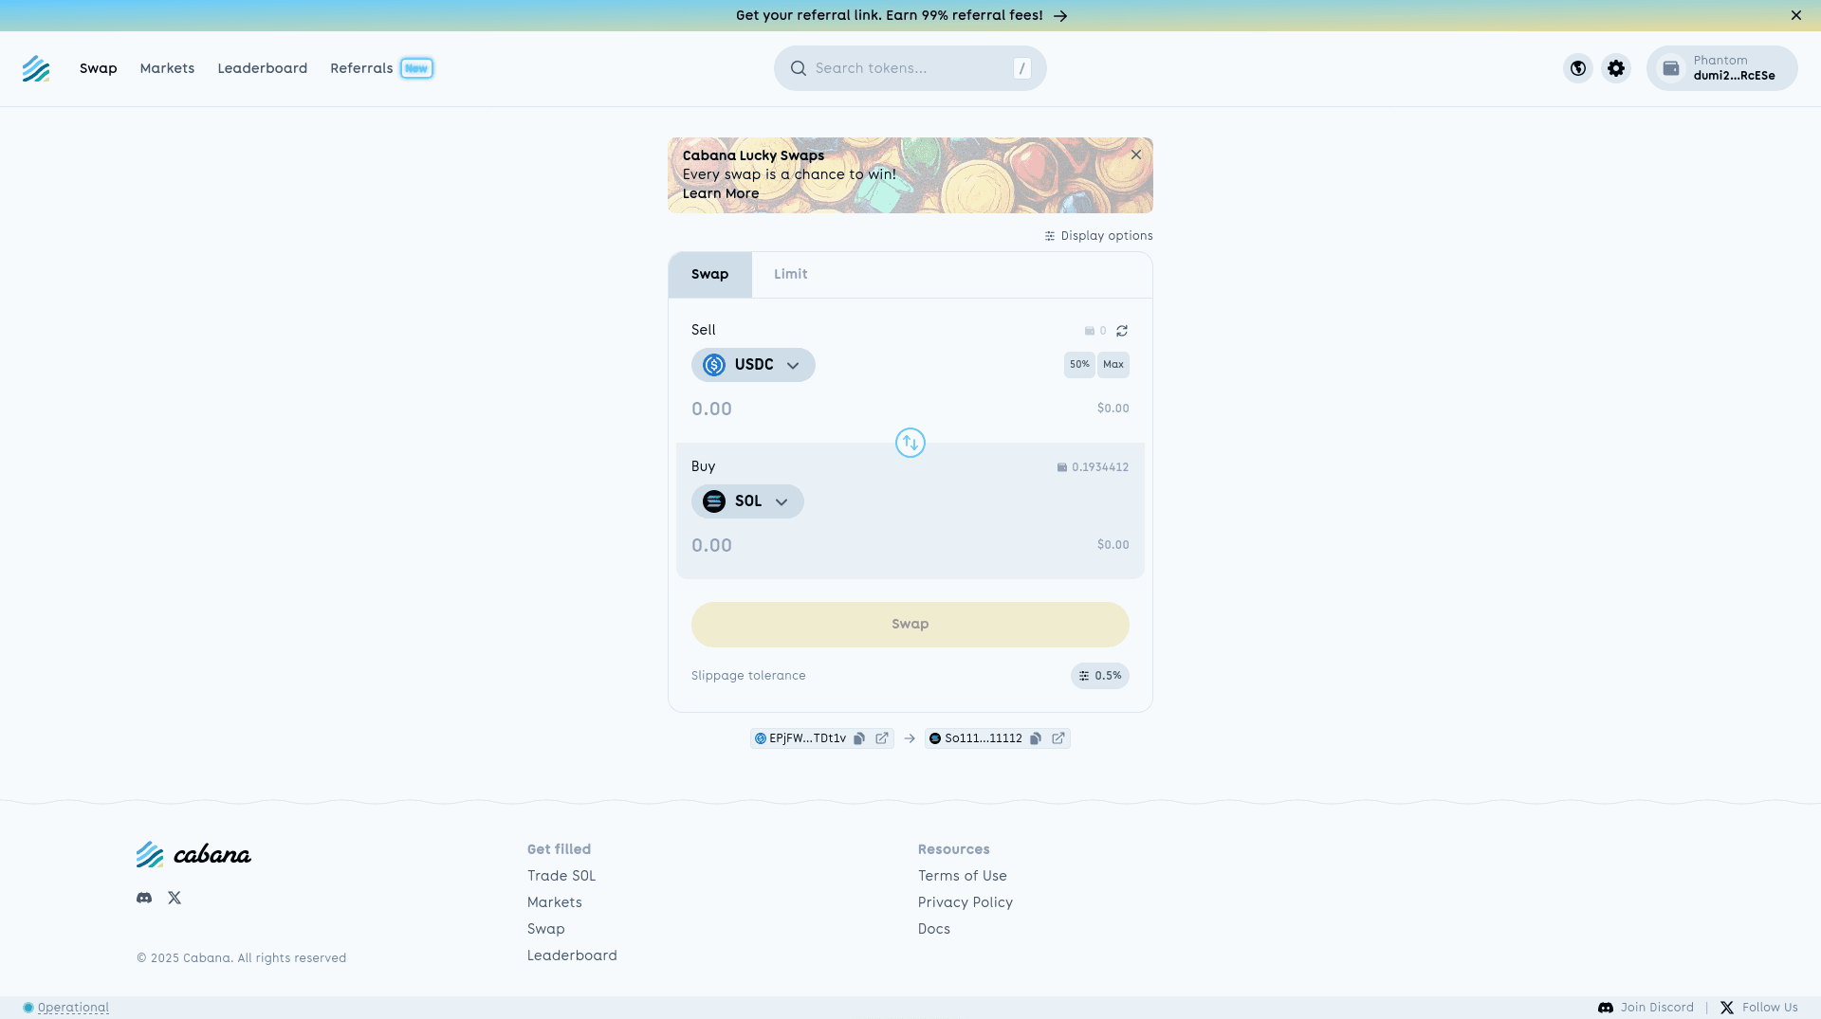The height and width of the screenshot is (1019, 1821).
Task: Click the Discord icon under Cabana logo
Action: [144, 898]
